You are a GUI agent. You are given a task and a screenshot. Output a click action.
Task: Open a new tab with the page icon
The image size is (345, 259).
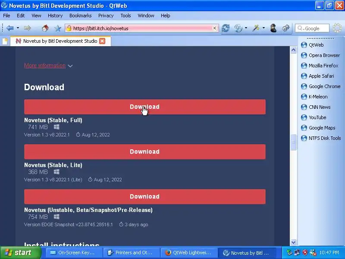pyautogui.click(x=5, y=41)
